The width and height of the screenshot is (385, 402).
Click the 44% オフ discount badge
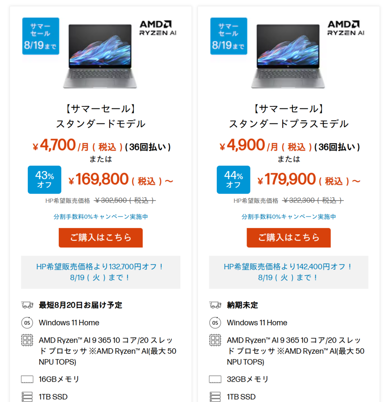233,180
